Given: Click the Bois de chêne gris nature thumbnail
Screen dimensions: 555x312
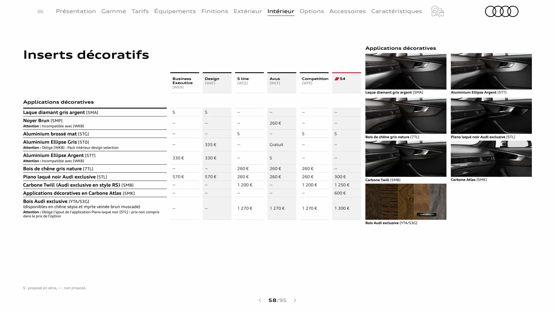Looking at the screenshot, I should 406,116.
